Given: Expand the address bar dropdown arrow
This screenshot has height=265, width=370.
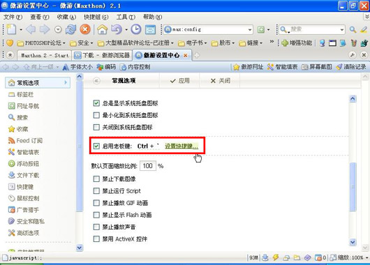Looking at the screenshot, I should (250, 30).
